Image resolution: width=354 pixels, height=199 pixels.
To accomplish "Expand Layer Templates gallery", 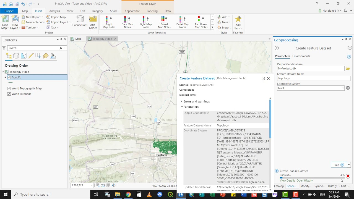I will tap(212, 27).
